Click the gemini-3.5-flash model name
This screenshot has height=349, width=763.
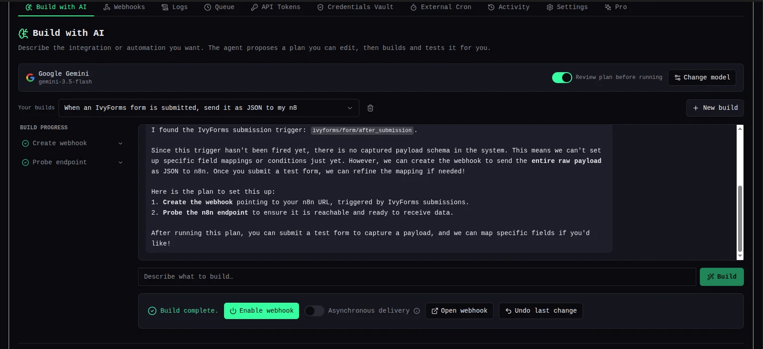65,82
